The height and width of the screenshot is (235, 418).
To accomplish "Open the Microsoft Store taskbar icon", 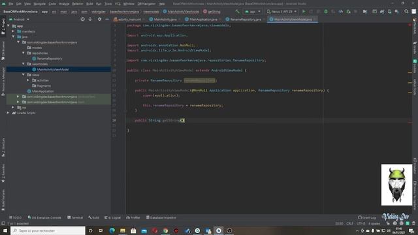I will 133,230.
